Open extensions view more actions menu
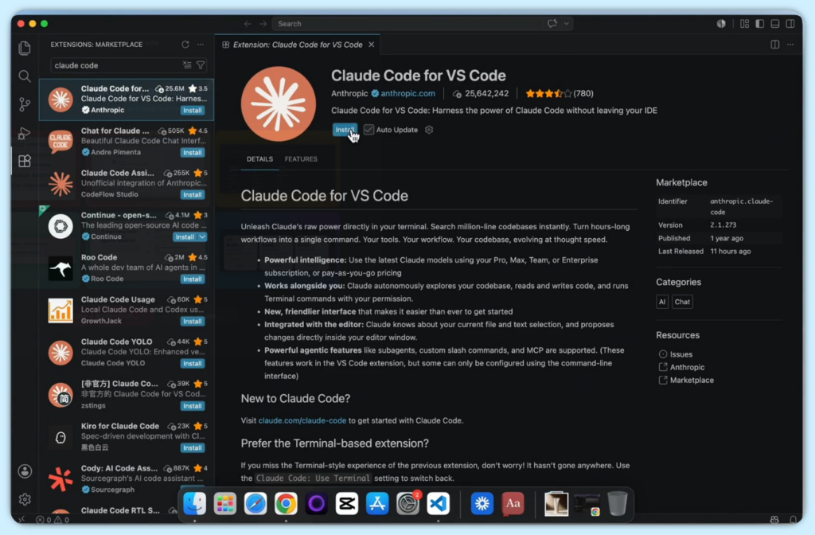This screenshot has height=535, width=815. (x=201, y=45)
